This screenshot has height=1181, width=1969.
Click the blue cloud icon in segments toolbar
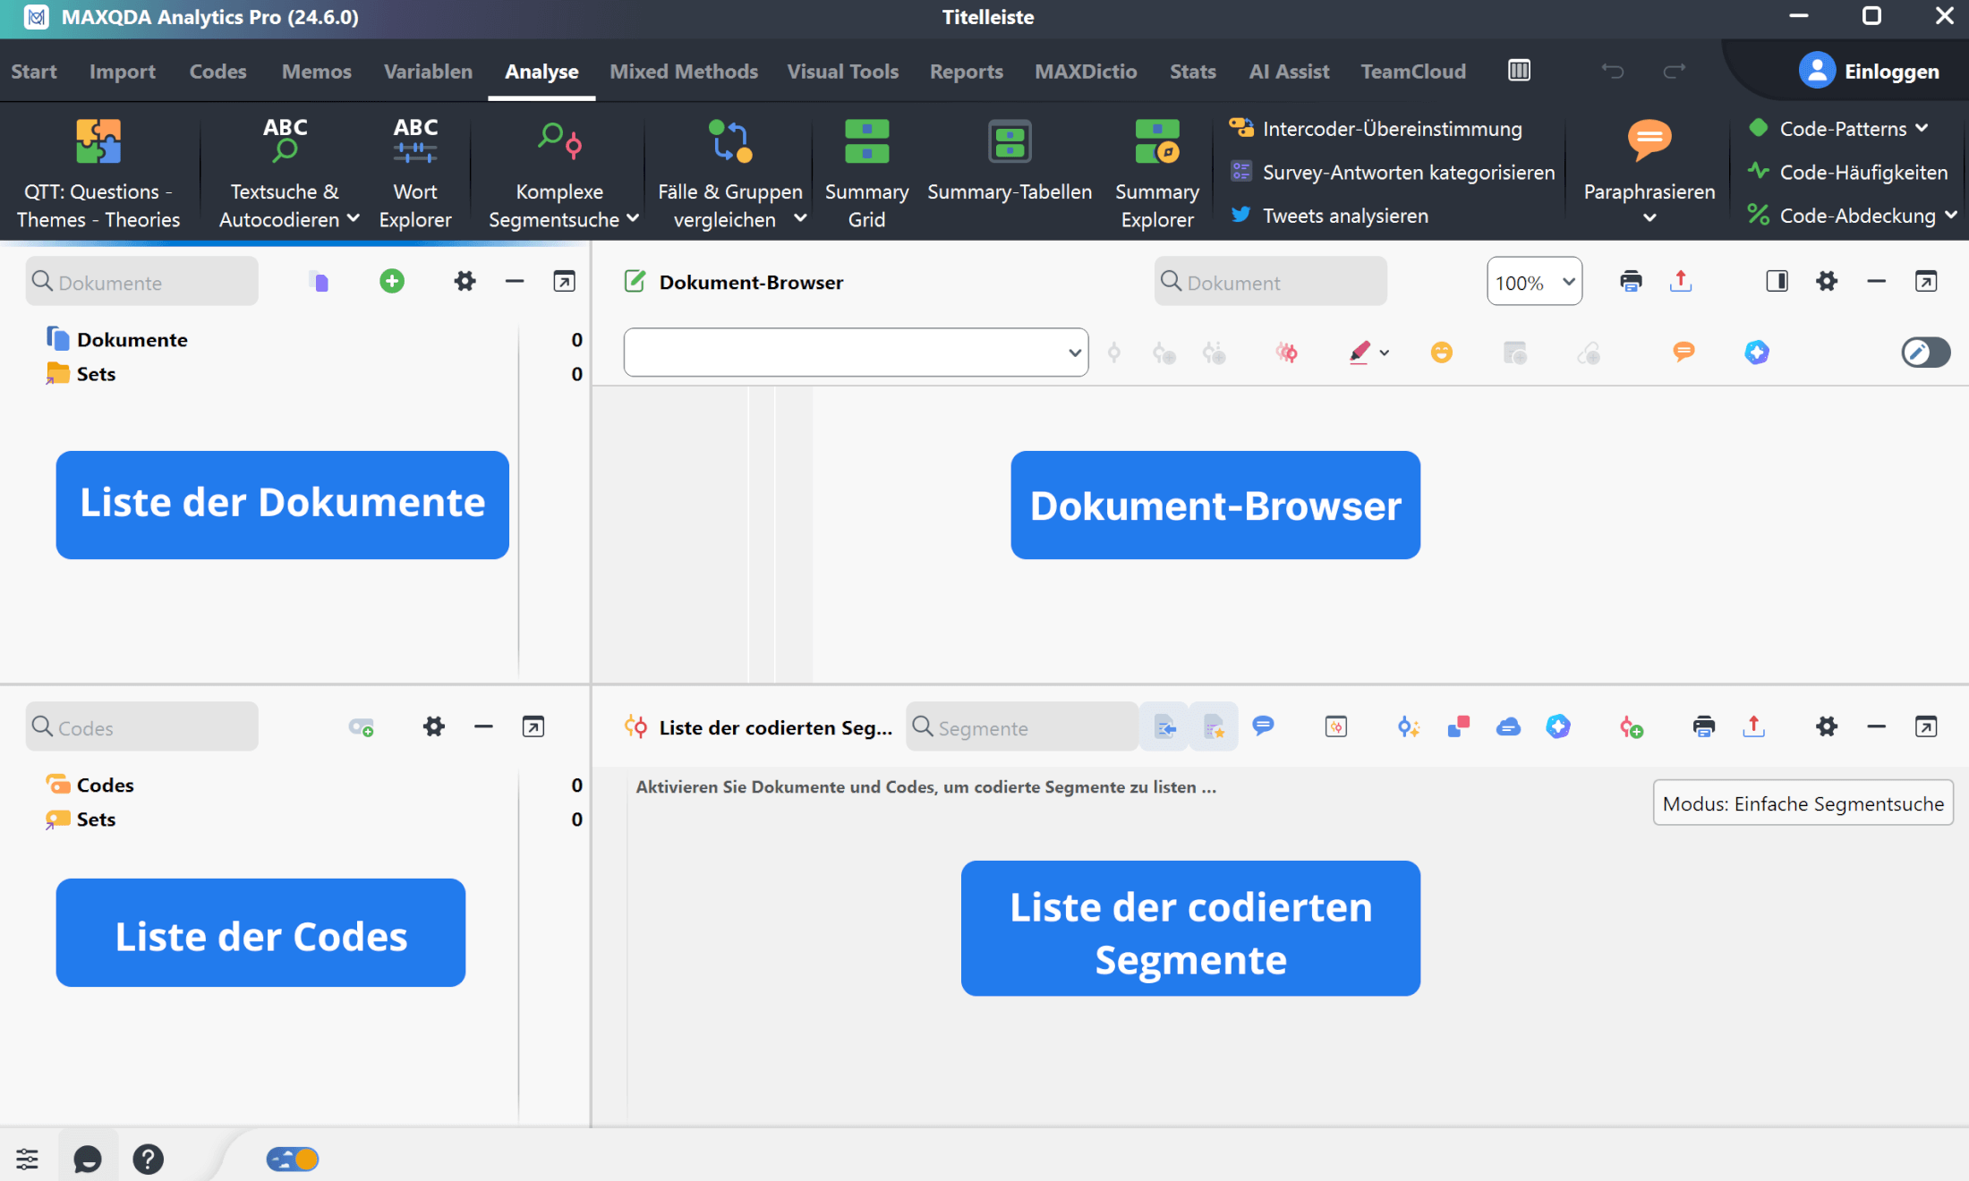[x=1508, y=726]
